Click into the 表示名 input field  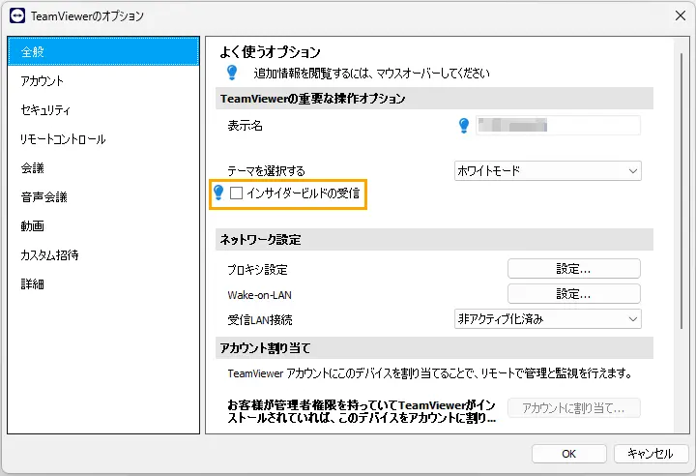point(558,126)
